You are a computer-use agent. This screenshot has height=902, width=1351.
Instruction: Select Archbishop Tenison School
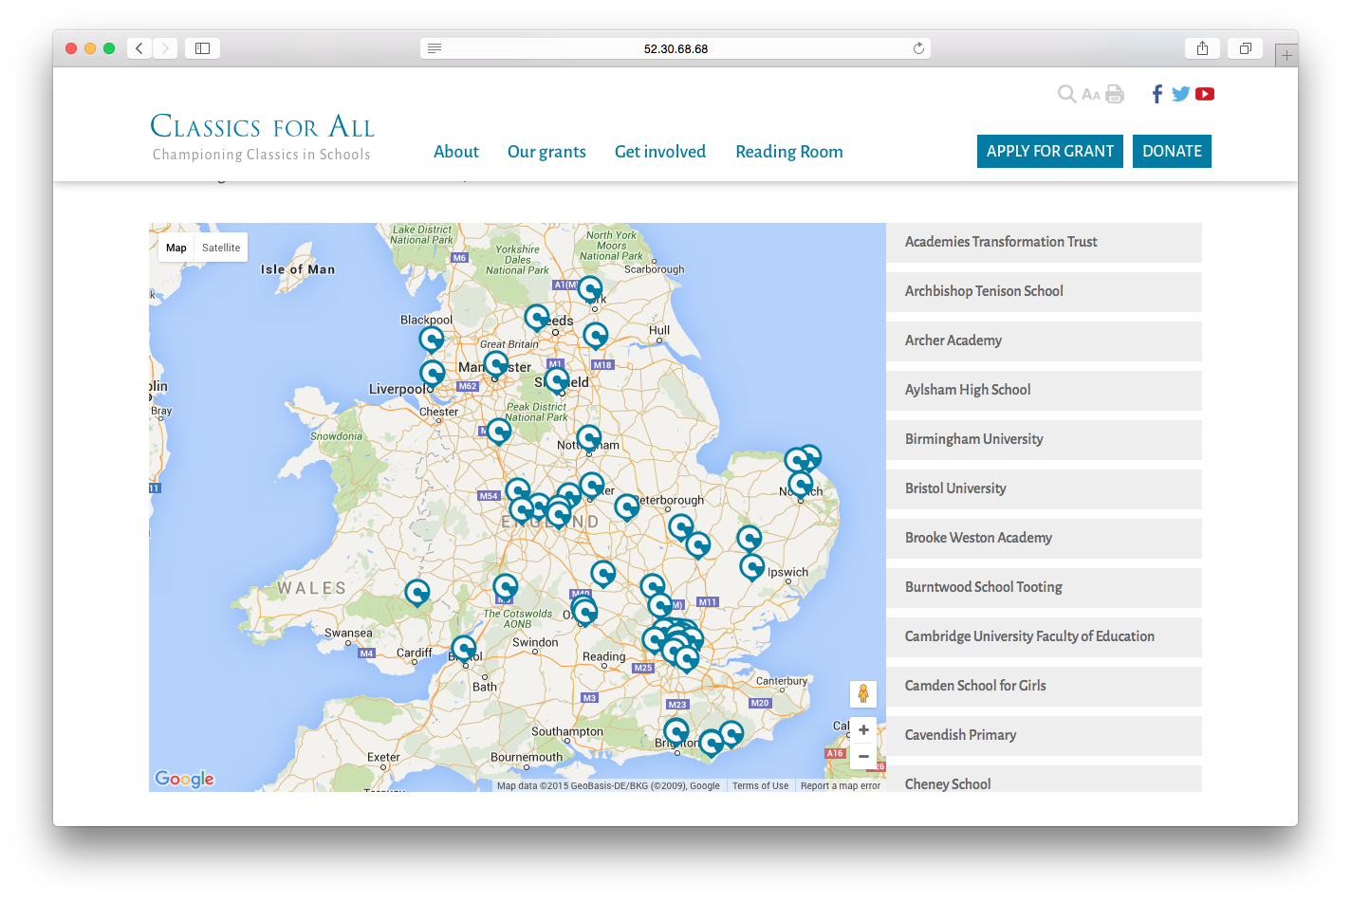pos(1044,291)
